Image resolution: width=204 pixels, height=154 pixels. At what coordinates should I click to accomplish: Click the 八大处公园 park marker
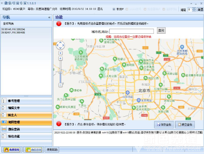tap(101, 76)
